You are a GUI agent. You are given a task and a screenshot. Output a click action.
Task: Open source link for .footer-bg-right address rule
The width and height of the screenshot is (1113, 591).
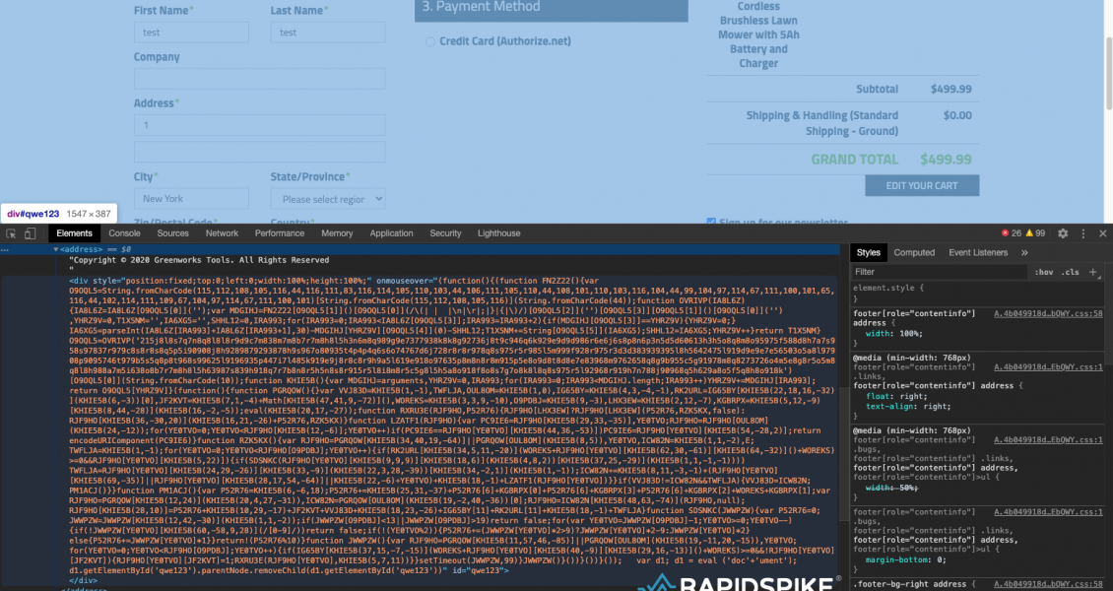click(1048, 584)
